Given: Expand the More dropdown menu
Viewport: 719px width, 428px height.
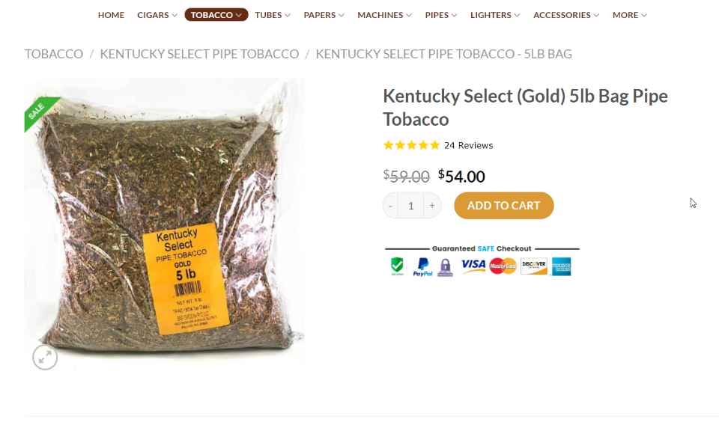Looking at the screenshot, I should [630, 15].
